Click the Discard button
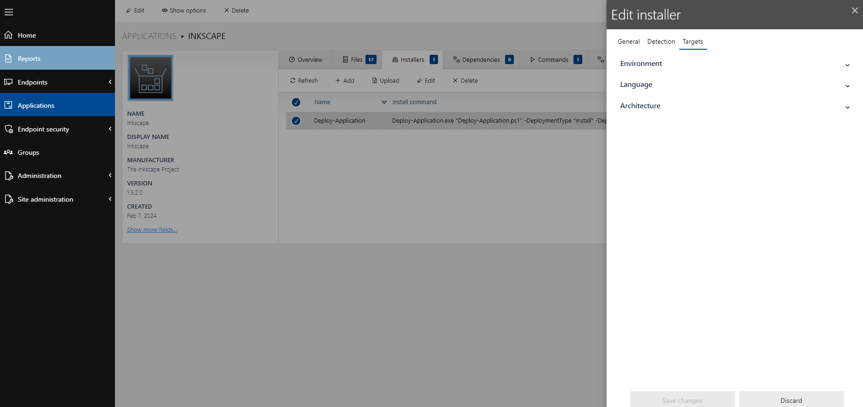Screen dimensions: 863x407 click(791, 400)
